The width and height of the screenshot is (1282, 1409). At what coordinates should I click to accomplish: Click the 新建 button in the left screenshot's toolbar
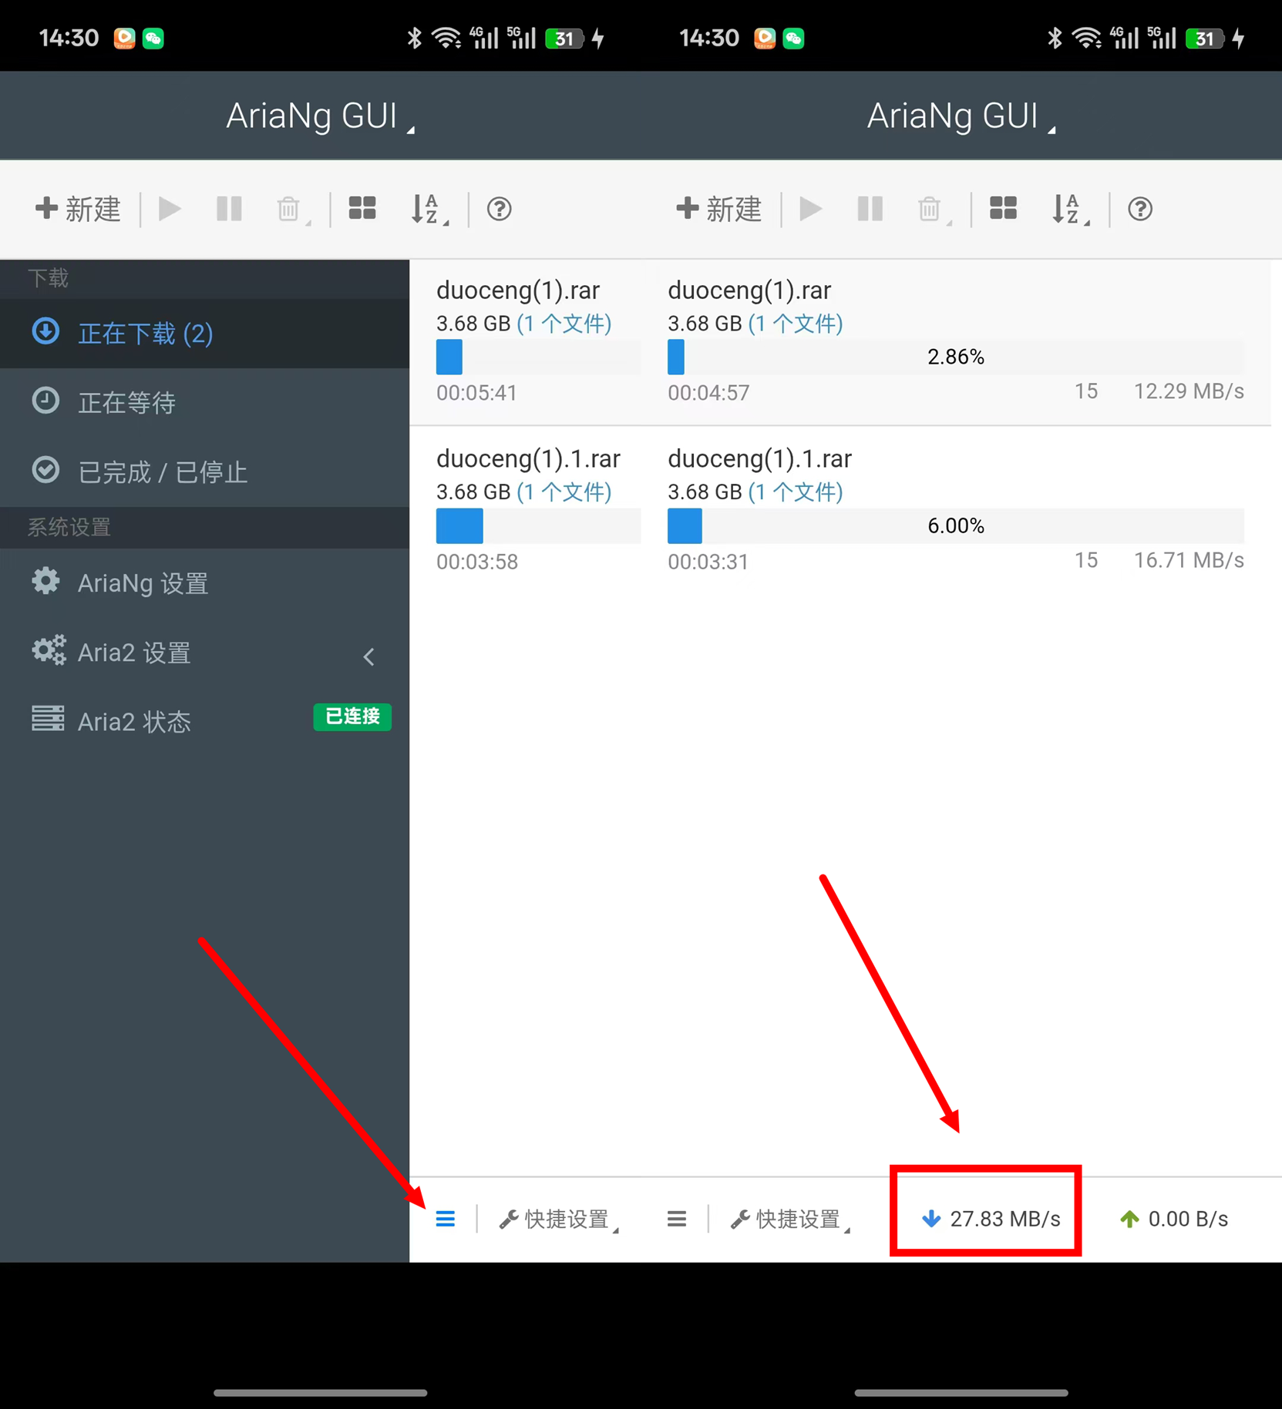pyautogui.click(x=78, y=209)
